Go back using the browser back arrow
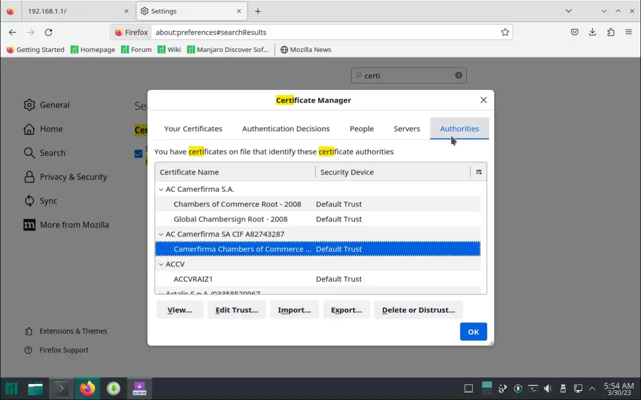 (x=13, y=32)
